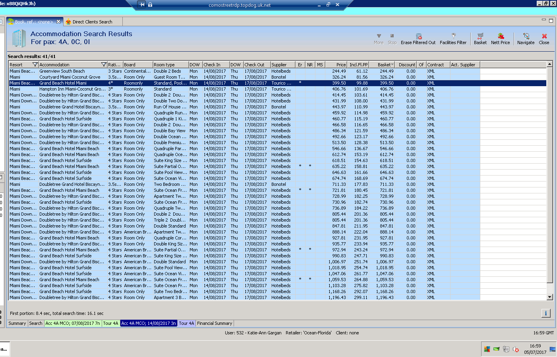Screen dimensions: 557x357
Task: Select the Hampton Inn Miami-Coconut Gro... row
Action: [278, 89]
